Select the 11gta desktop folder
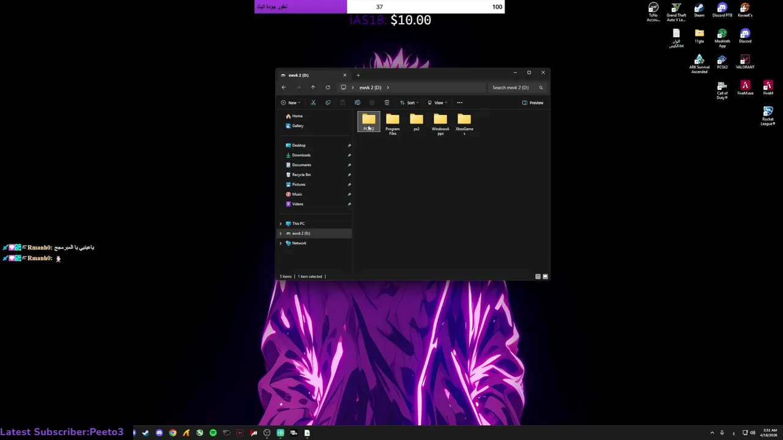 pos(699,36)
